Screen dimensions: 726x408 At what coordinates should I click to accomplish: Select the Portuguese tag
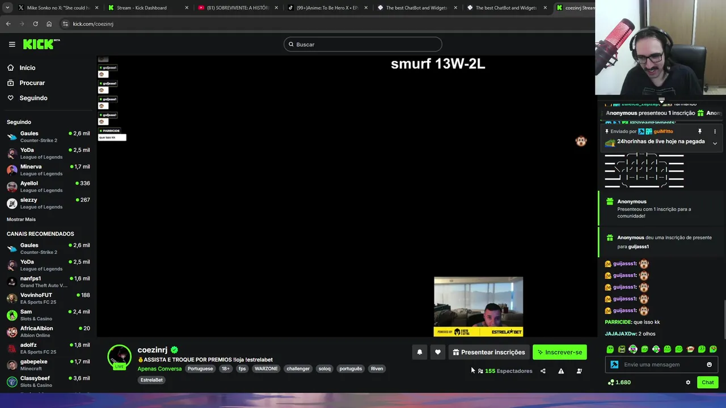coord(200,369)
